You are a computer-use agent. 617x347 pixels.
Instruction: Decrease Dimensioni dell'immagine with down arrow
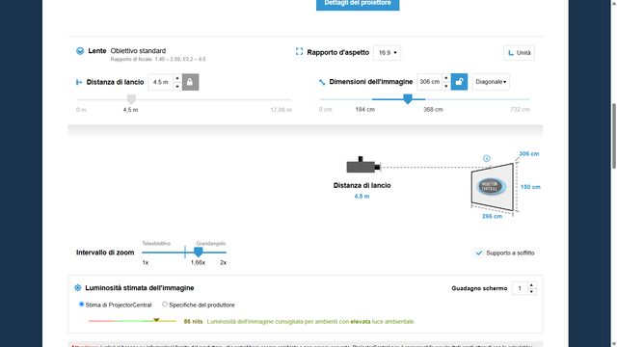pyautogui.click(x=445, y=86)
